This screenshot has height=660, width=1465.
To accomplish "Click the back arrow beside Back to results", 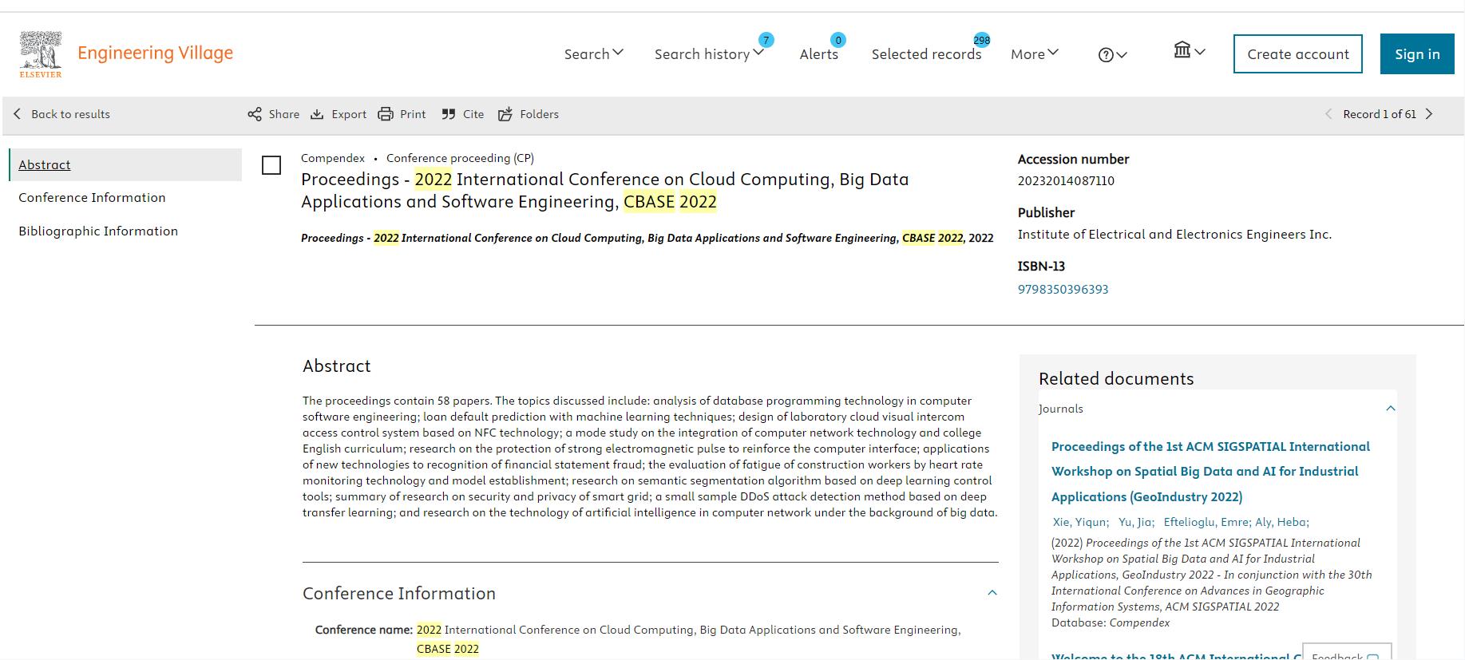I will 18,114.
